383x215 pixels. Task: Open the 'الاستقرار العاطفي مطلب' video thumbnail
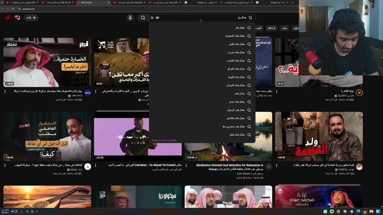pos(47,136)
